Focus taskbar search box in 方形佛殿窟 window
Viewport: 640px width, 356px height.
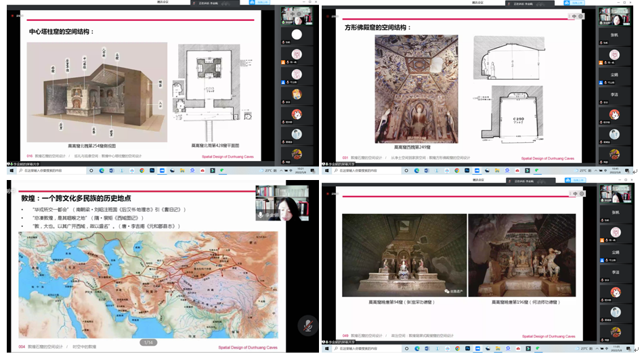point(367,171)
